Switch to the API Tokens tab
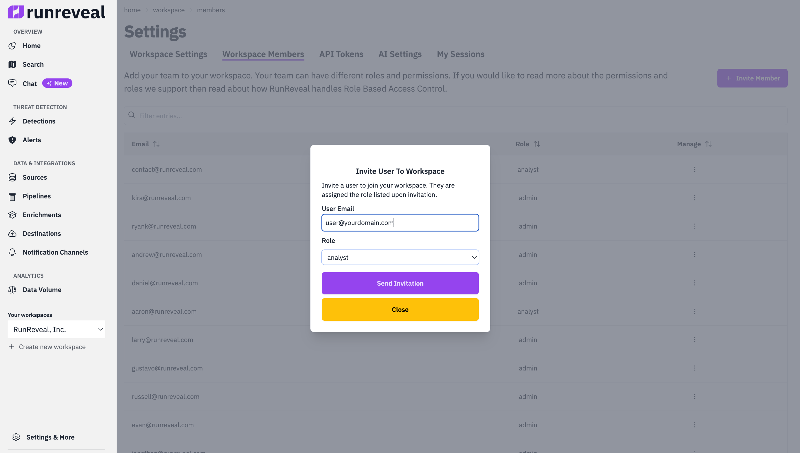This screenshot has width=800, height=453. pos(341,54)
